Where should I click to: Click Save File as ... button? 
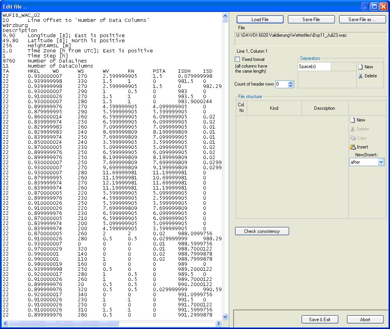click(x=362, y=20)
